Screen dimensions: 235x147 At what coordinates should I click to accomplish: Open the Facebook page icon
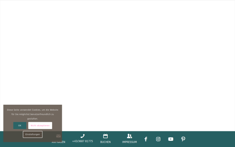pyautogui.click(x=146, y=139)
